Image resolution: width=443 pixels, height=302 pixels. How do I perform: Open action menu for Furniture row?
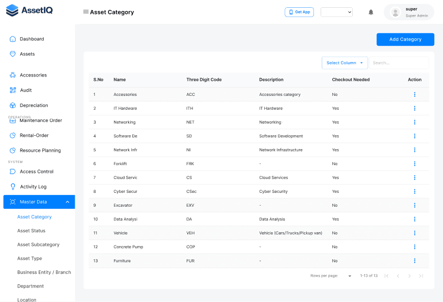click(x=414, y=260)
